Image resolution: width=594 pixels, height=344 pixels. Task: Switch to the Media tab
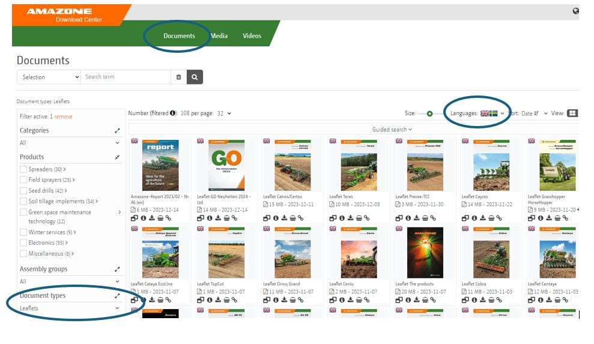pyautogui.click(x=219, y=35)
